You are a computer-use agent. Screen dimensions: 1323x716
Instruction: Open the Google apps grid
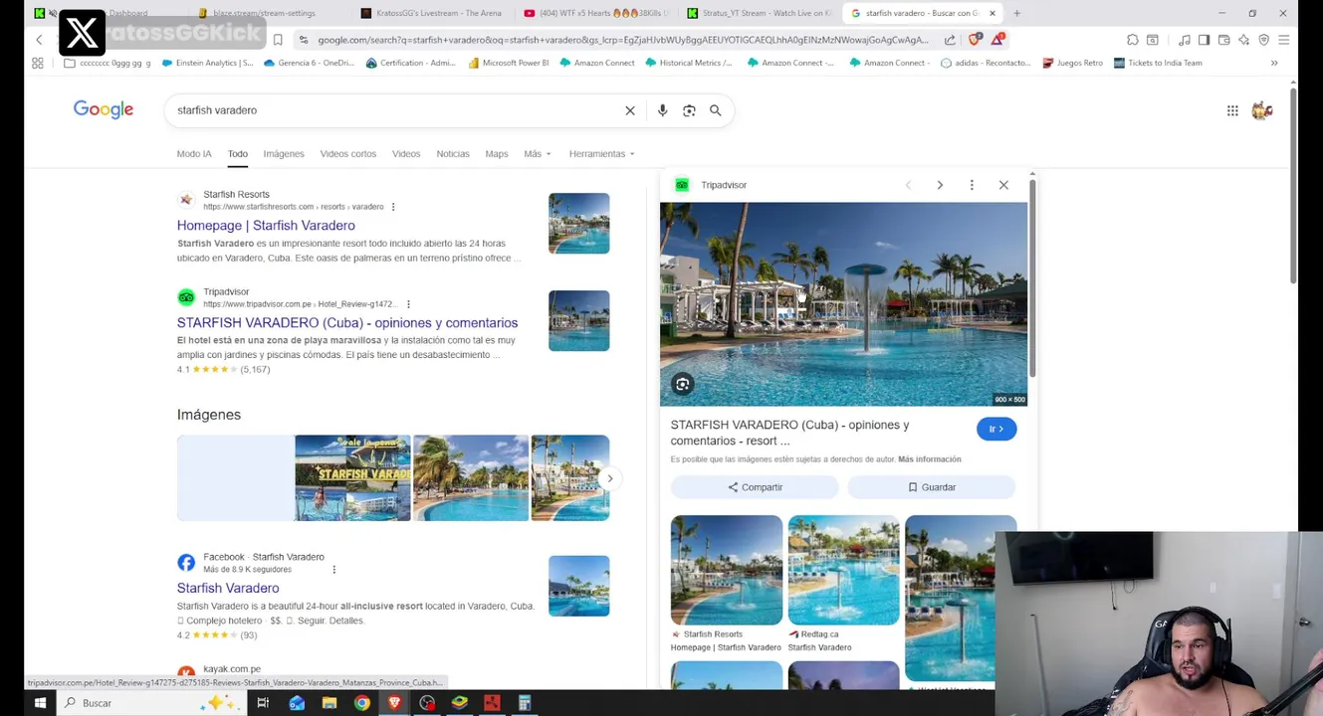1232,110
